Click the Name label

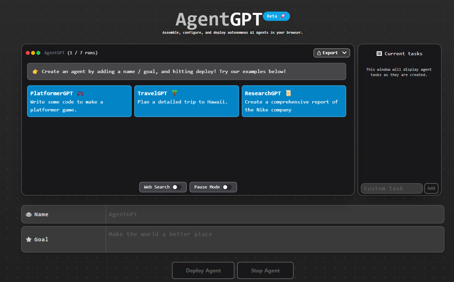point(41,215)
